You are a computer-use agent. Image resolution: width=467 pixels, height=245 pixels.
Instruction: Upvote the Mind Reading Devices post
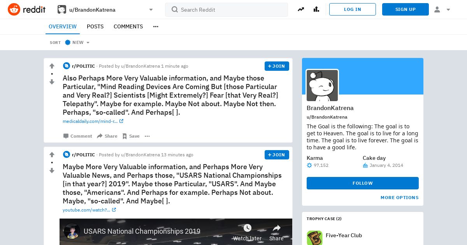point(52,66)
